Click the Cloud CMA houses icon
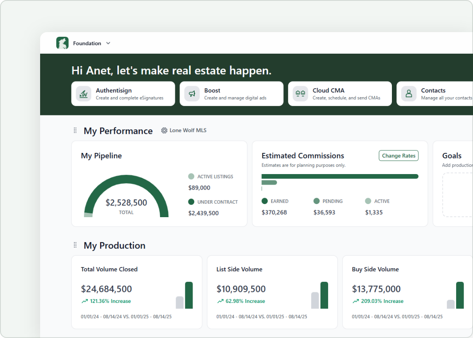The height and width of the screenshot is (338, 473). point(300,94)
